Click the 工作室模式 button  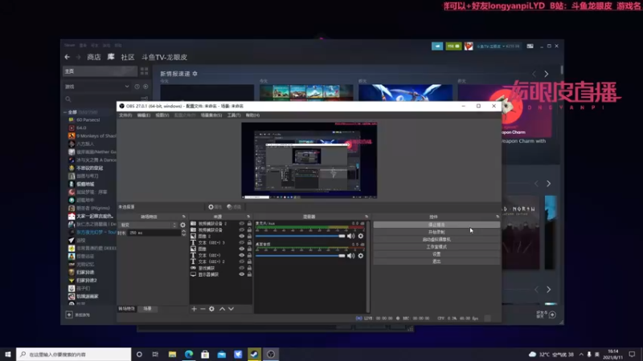coord(436,247)
